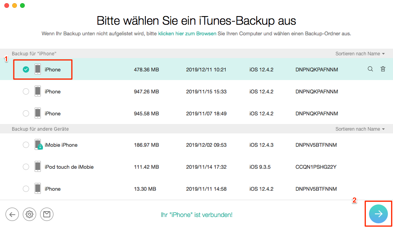Screen dimensions: 393x228
Task: Click the encrypted backup icon on iMobie iPhone
Action: (39, 147)
